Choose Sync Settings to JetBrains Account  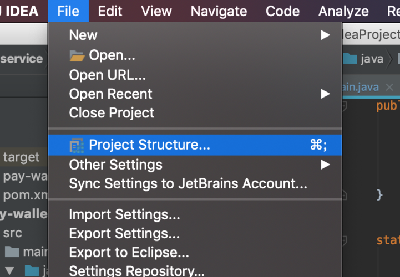pos(188,184)
